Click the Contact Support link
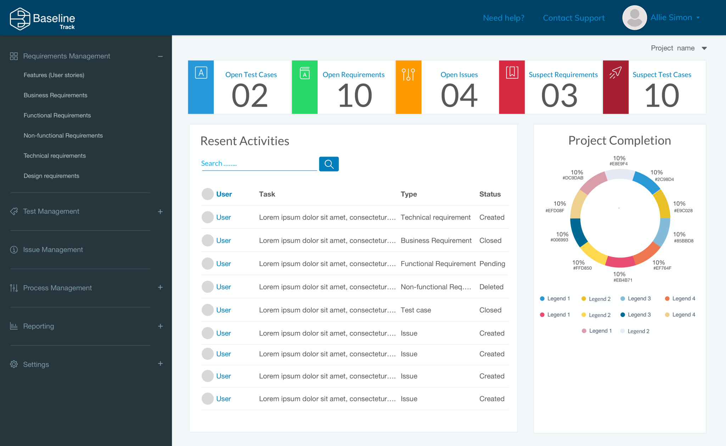 (x=574, y=18)
